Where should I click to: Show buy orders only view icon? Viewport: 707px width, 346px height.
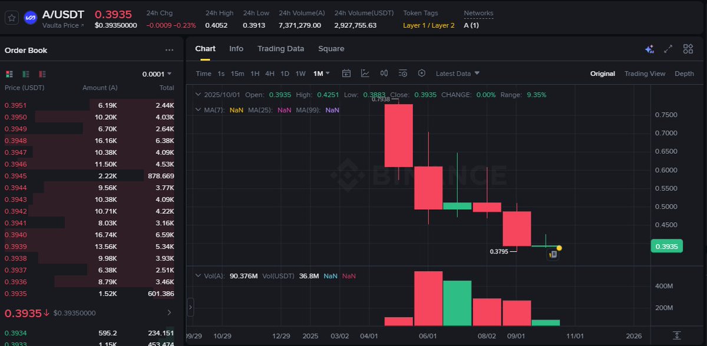(25, 74)
